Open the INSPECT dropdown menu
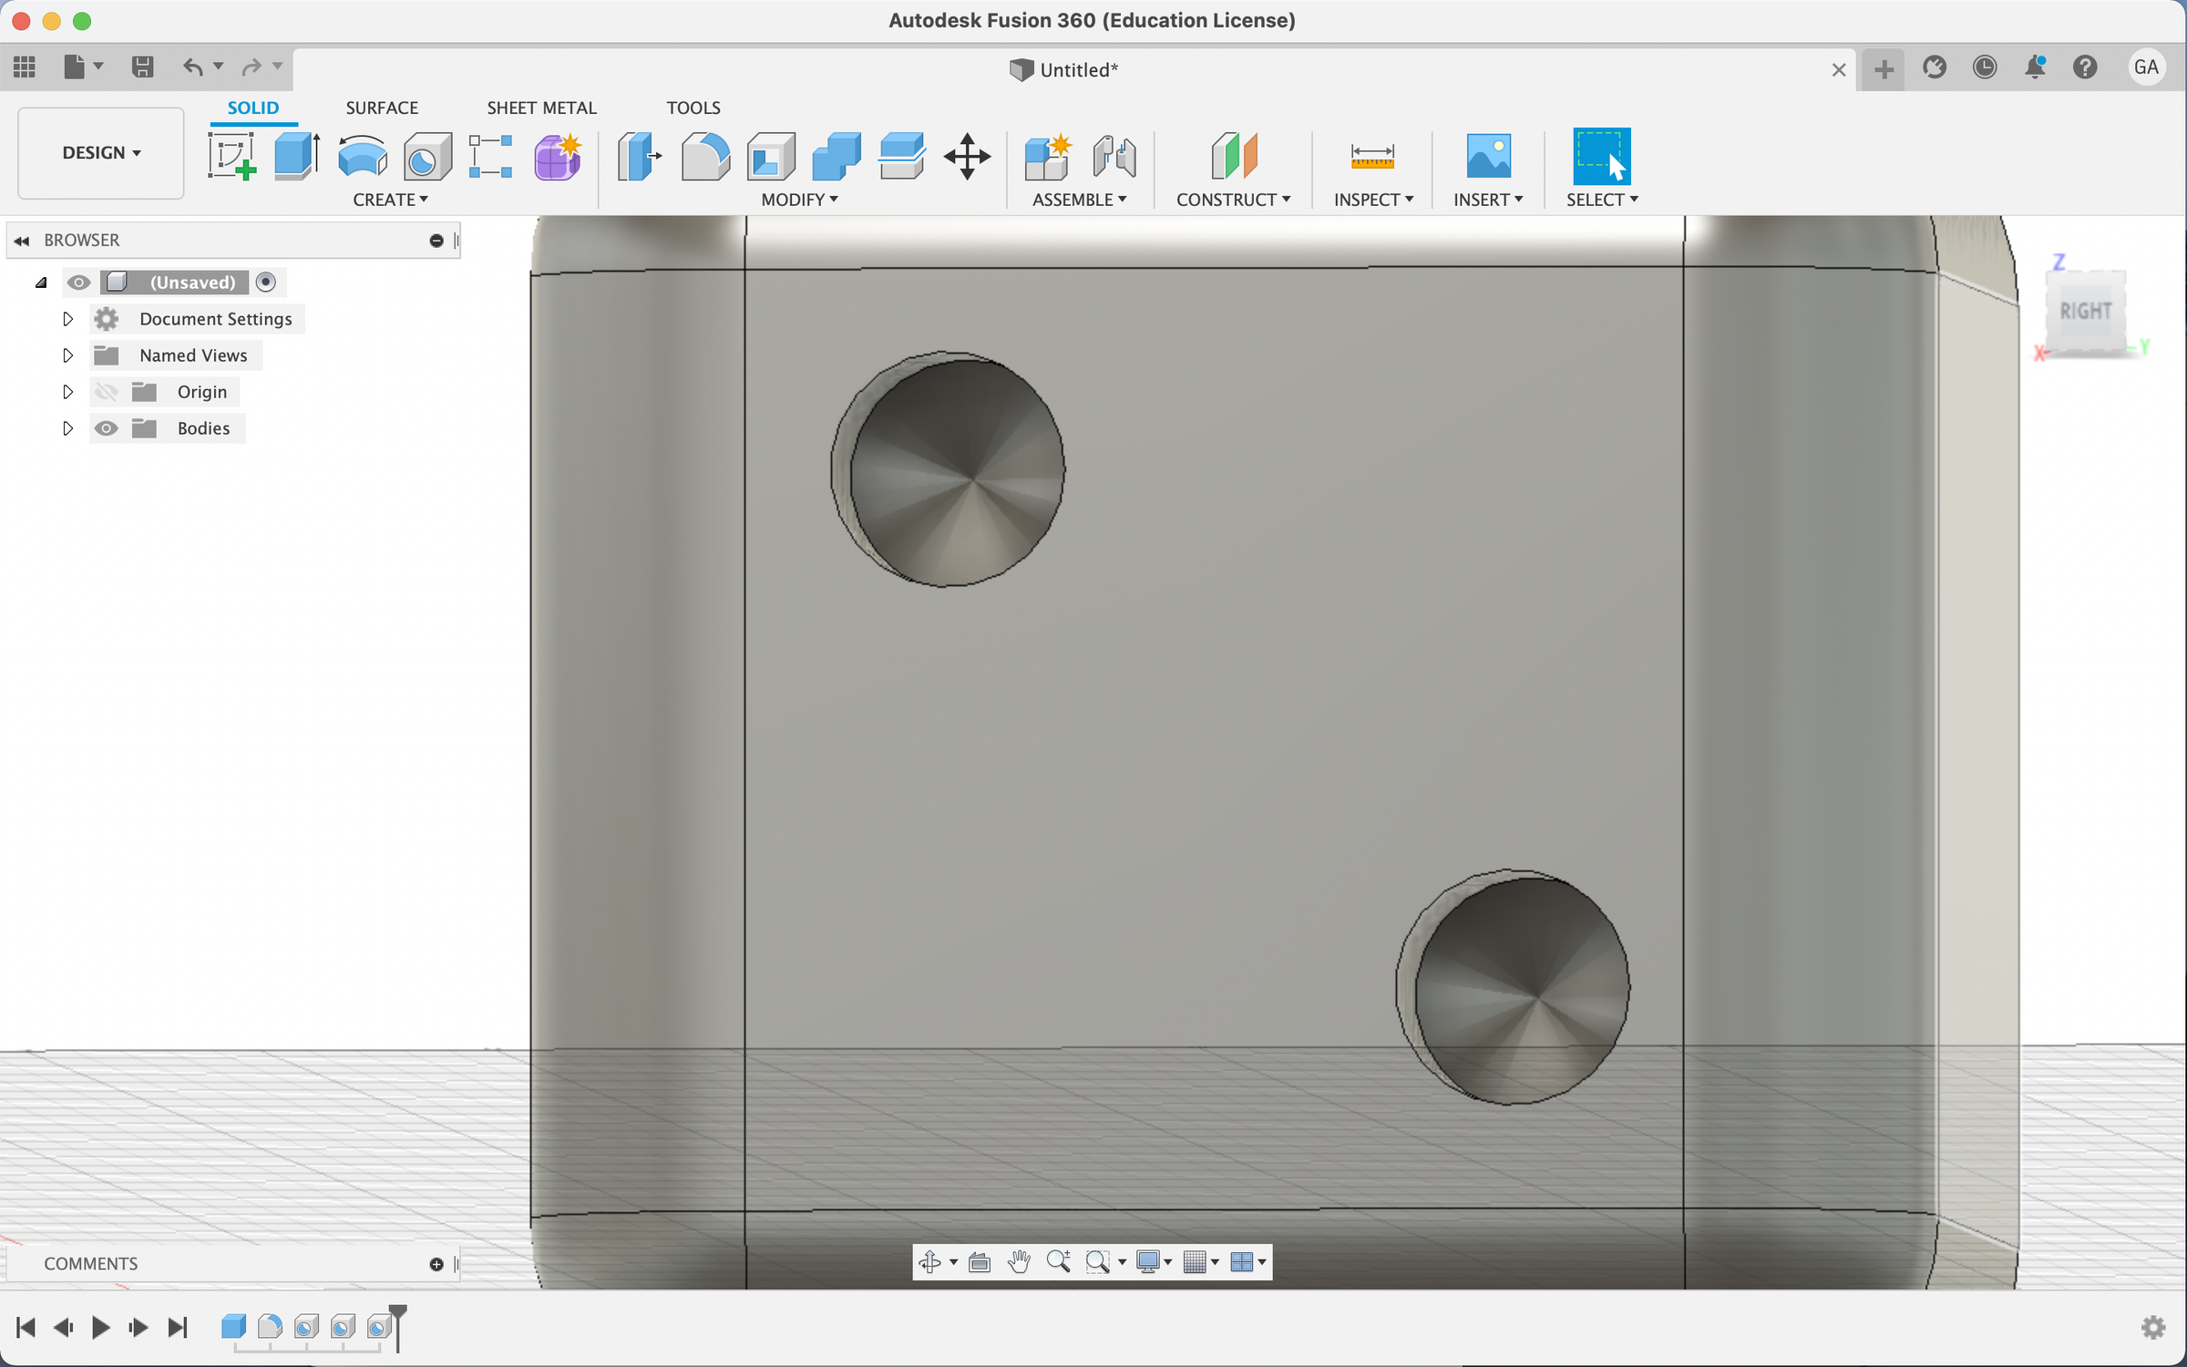This screenshot has height=1367, width=2187. 1373,200
